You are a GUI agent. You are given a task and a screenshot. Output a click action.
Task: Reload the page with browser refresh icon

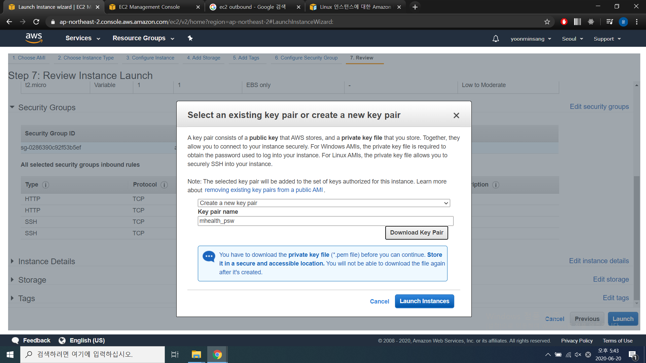pyautogui.click(x=36, y=22)
